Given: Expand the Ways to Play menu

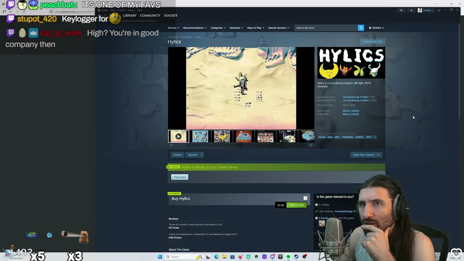Looking at the screenshot, I should click(x=256, y=28).
